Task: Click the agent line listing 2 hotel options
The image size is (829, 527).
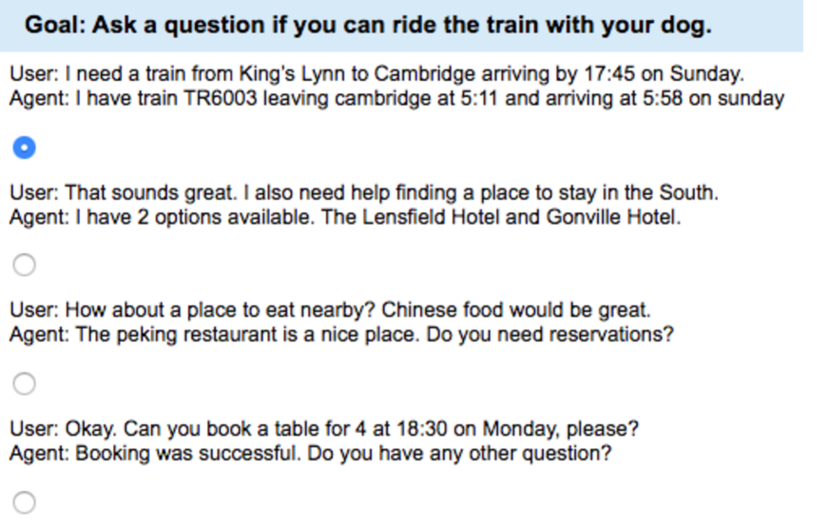Action: click(x=345, y=217)
